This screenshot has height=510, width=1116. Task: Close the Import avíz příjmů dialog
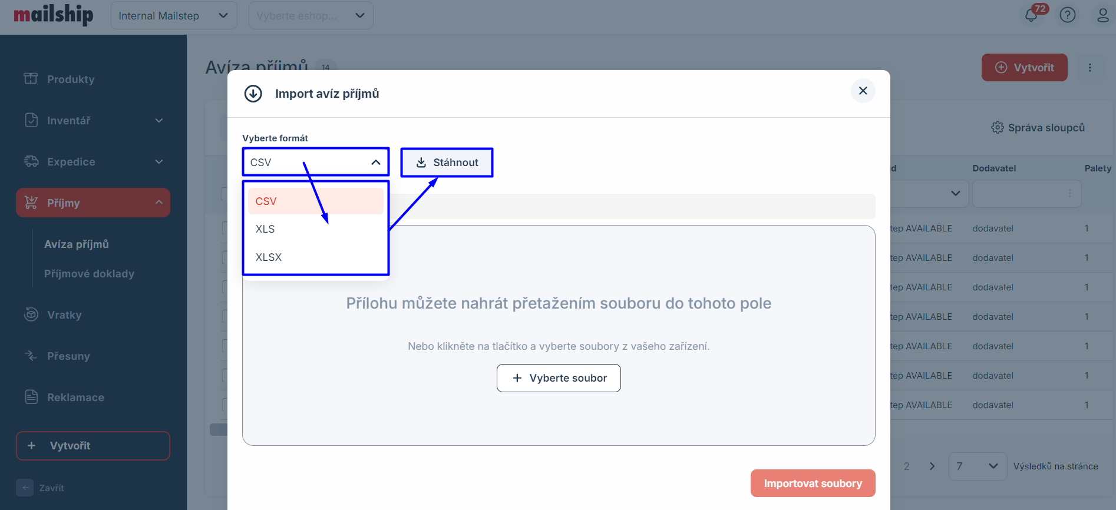click(863, 91)
